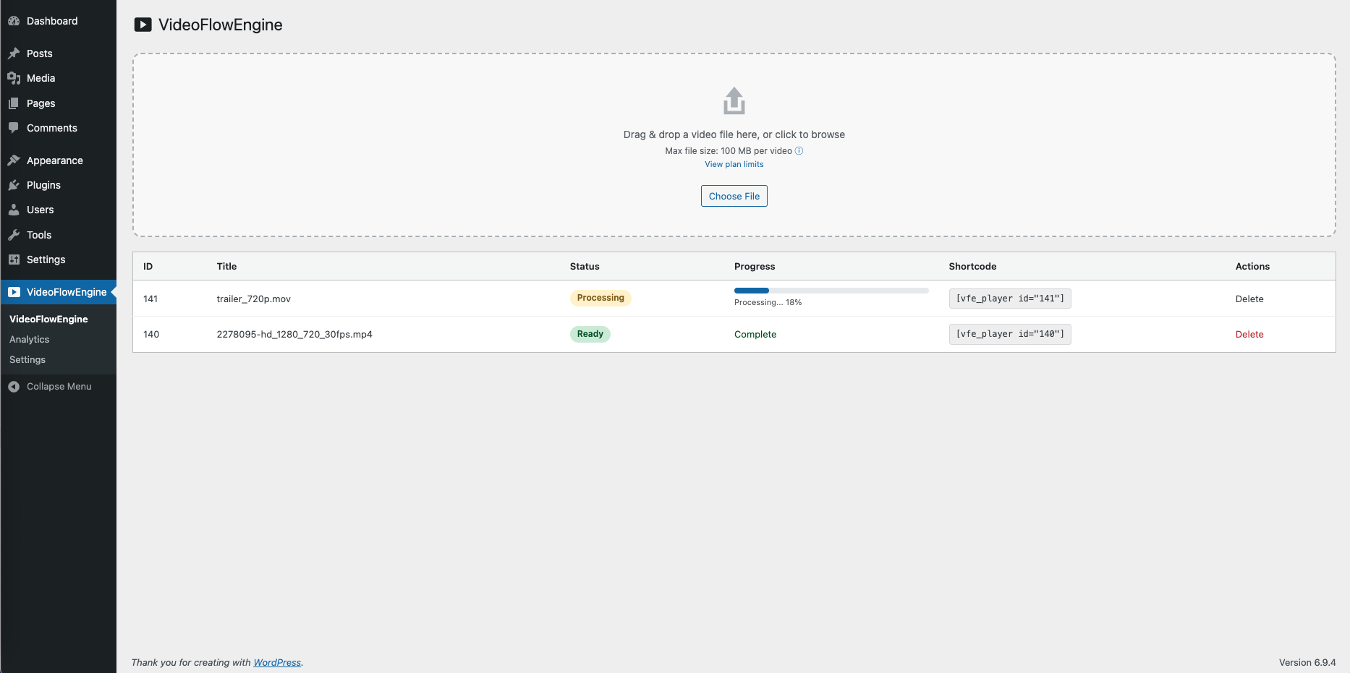Screen dimensions: 1350x673
Task: Delete the 2278095-hd_1280_720_30fps.mp4 video
Action: coord(1249,334)
